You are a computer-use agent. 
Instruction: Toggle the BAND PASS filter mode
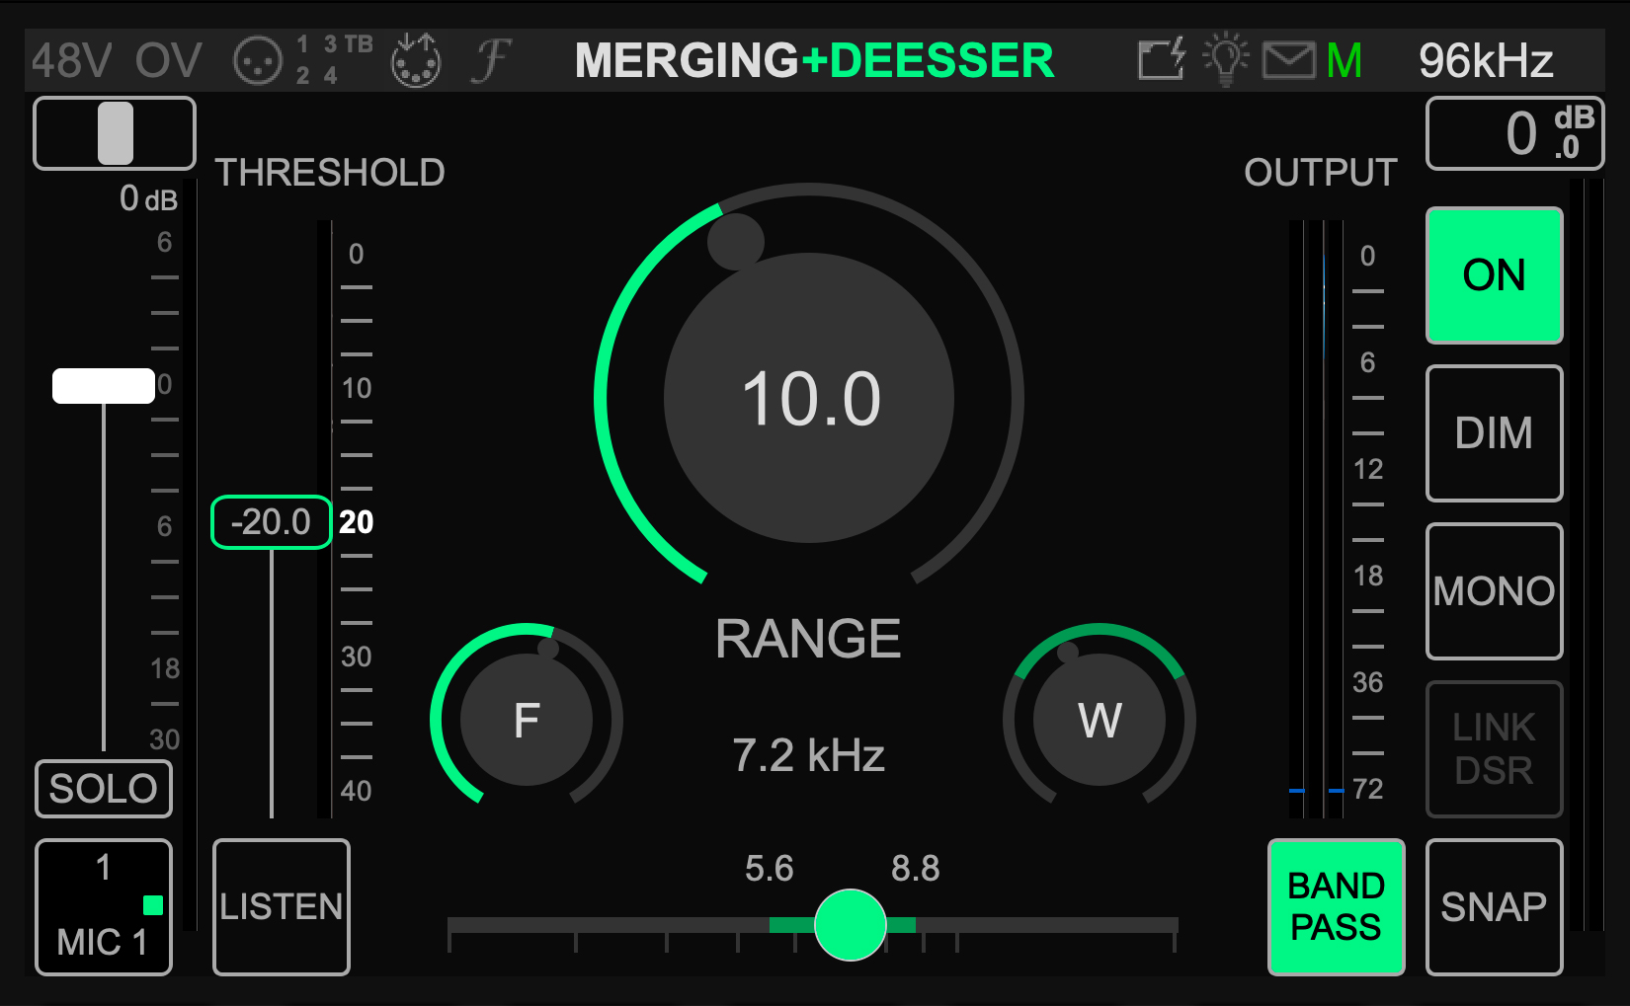tap(1336, 906)
